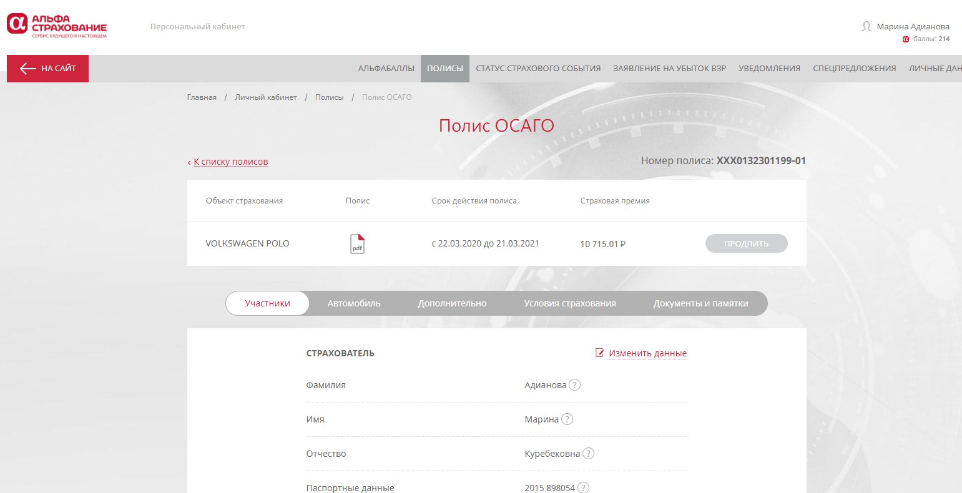Click the Объект страхования column header
The height and width of the screenshot is (493, 962).
244,201
